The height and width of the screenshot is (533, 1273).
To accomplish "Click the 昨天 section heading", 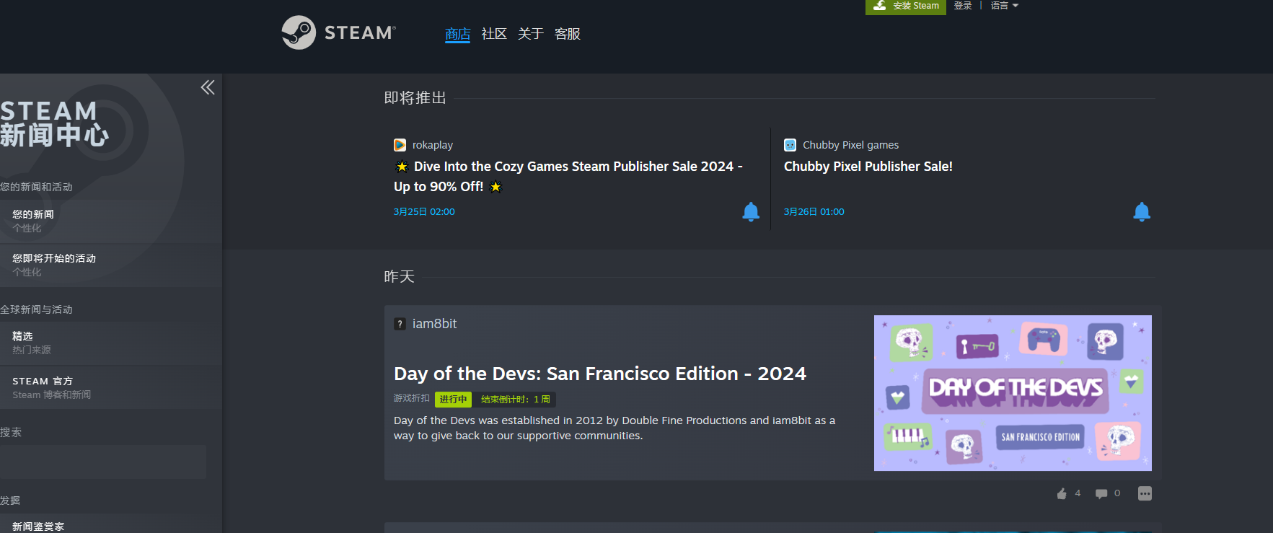I will click(399, 277).
